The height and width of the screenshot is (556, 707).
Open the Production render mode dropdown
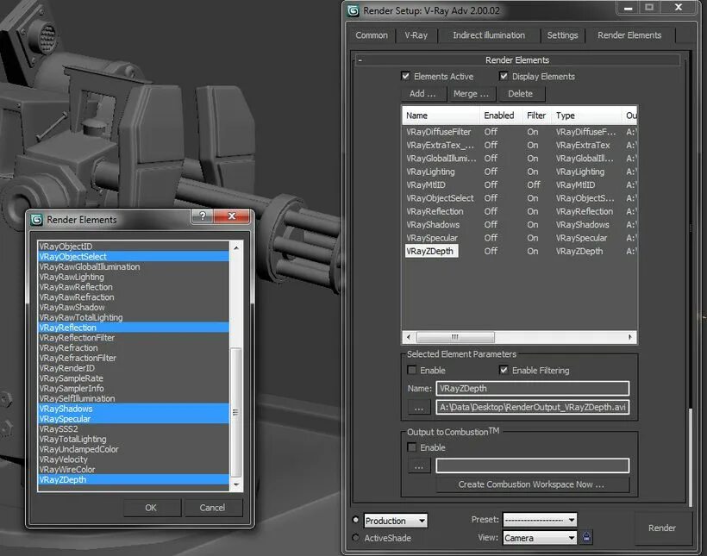pyautogui.click(x=396, y=521)
